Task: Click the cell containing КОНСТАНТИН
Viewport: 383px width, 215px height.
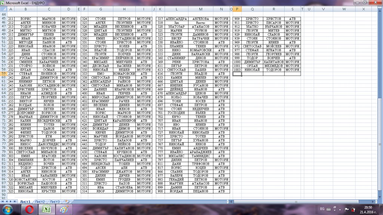Action: click(x=26, y=179)
